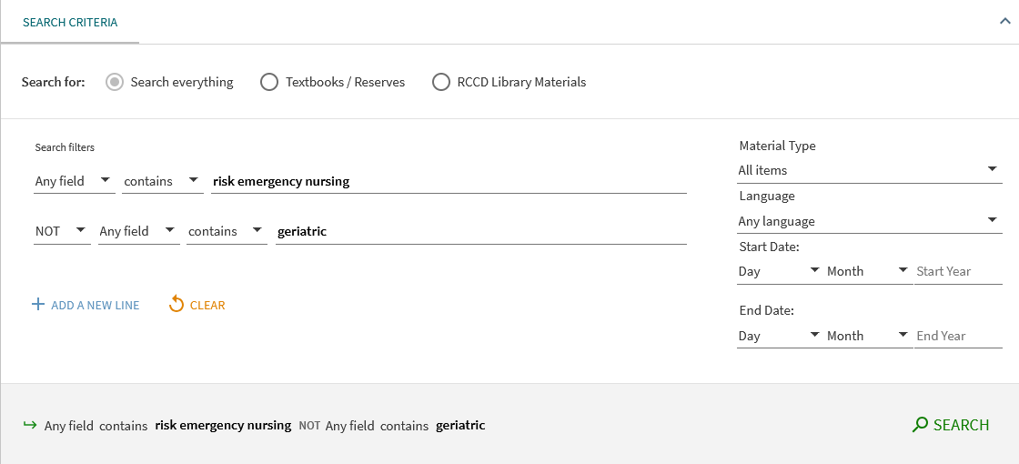This screenshot has height=464, width=1019.
Task: Click the risk emergency nursing search field
Action: [x=448, y=181]
